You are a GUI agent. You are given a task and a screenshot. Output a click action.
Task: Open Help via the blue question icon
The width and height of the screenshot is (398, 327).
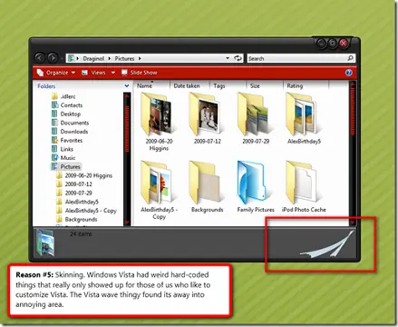(x=349, y=73)
